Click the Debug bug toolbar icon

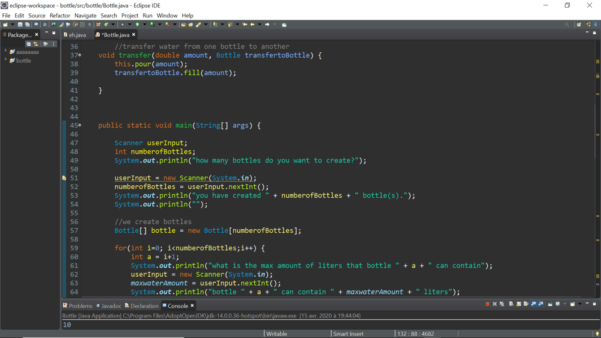click(x=123, y=25)
